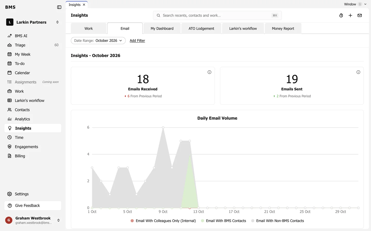This screenshot has width=371, height=231.
Task: Open Larkin's workflow in the sidebar
Action: [x=33, y=101]
